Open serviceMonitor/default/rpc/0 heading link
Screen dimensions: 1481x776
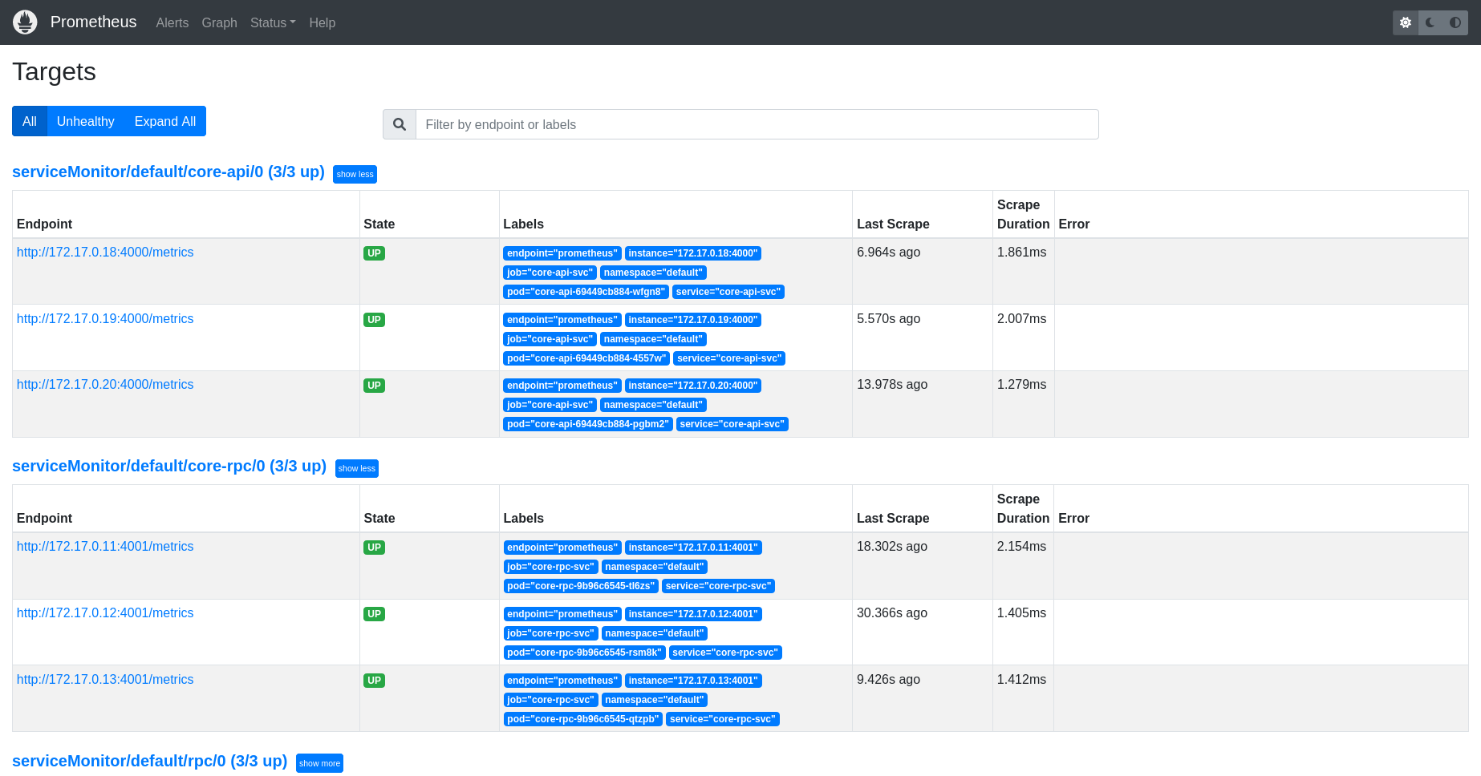(150, 761)
